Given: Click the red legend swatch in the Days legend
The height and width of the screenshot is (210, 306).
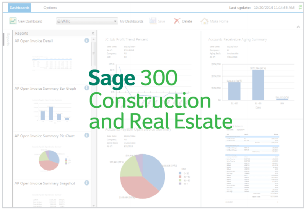Looking at the screenshot, I should 180,177.
